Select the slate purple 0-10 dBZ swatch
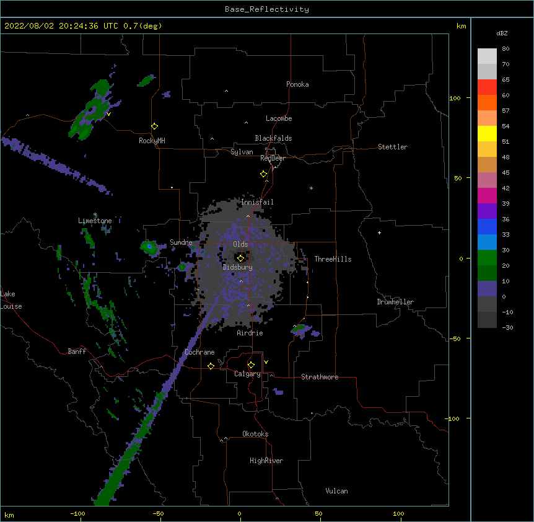This screenshot has height=522, width=534. pyautogui.click(x=487, y=289)
